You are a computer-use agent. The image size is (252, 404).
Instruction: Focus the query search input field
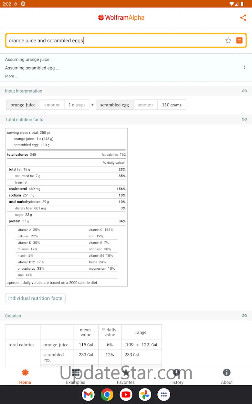[113, 40]
